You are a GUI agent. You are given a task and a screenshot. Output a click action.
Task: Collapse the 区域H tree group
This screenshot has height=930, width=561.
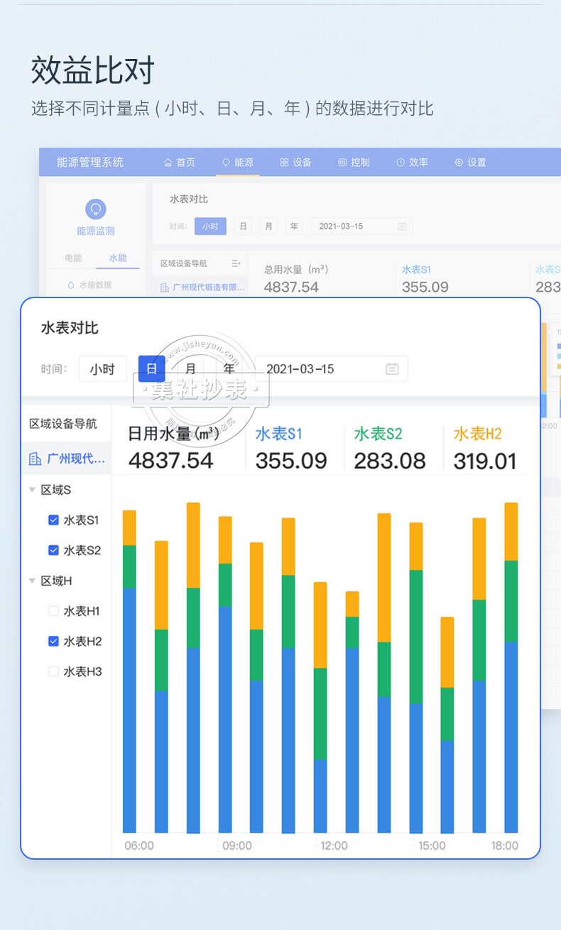(32, 581)
